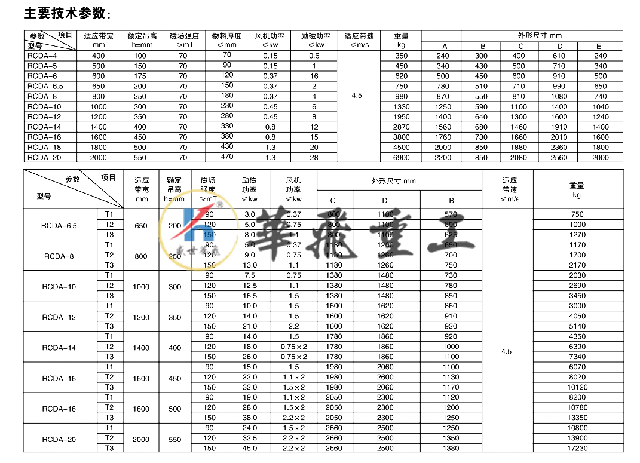640x463 pixels.
Task: Click the T1 cell of lower table RCDA-12
Action: coord(109,306)
